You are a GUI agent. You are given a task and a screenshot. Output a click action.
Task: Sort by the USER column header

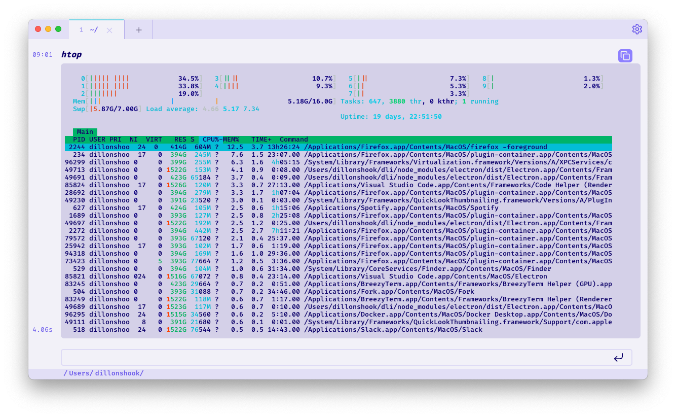tap(98, 139)
